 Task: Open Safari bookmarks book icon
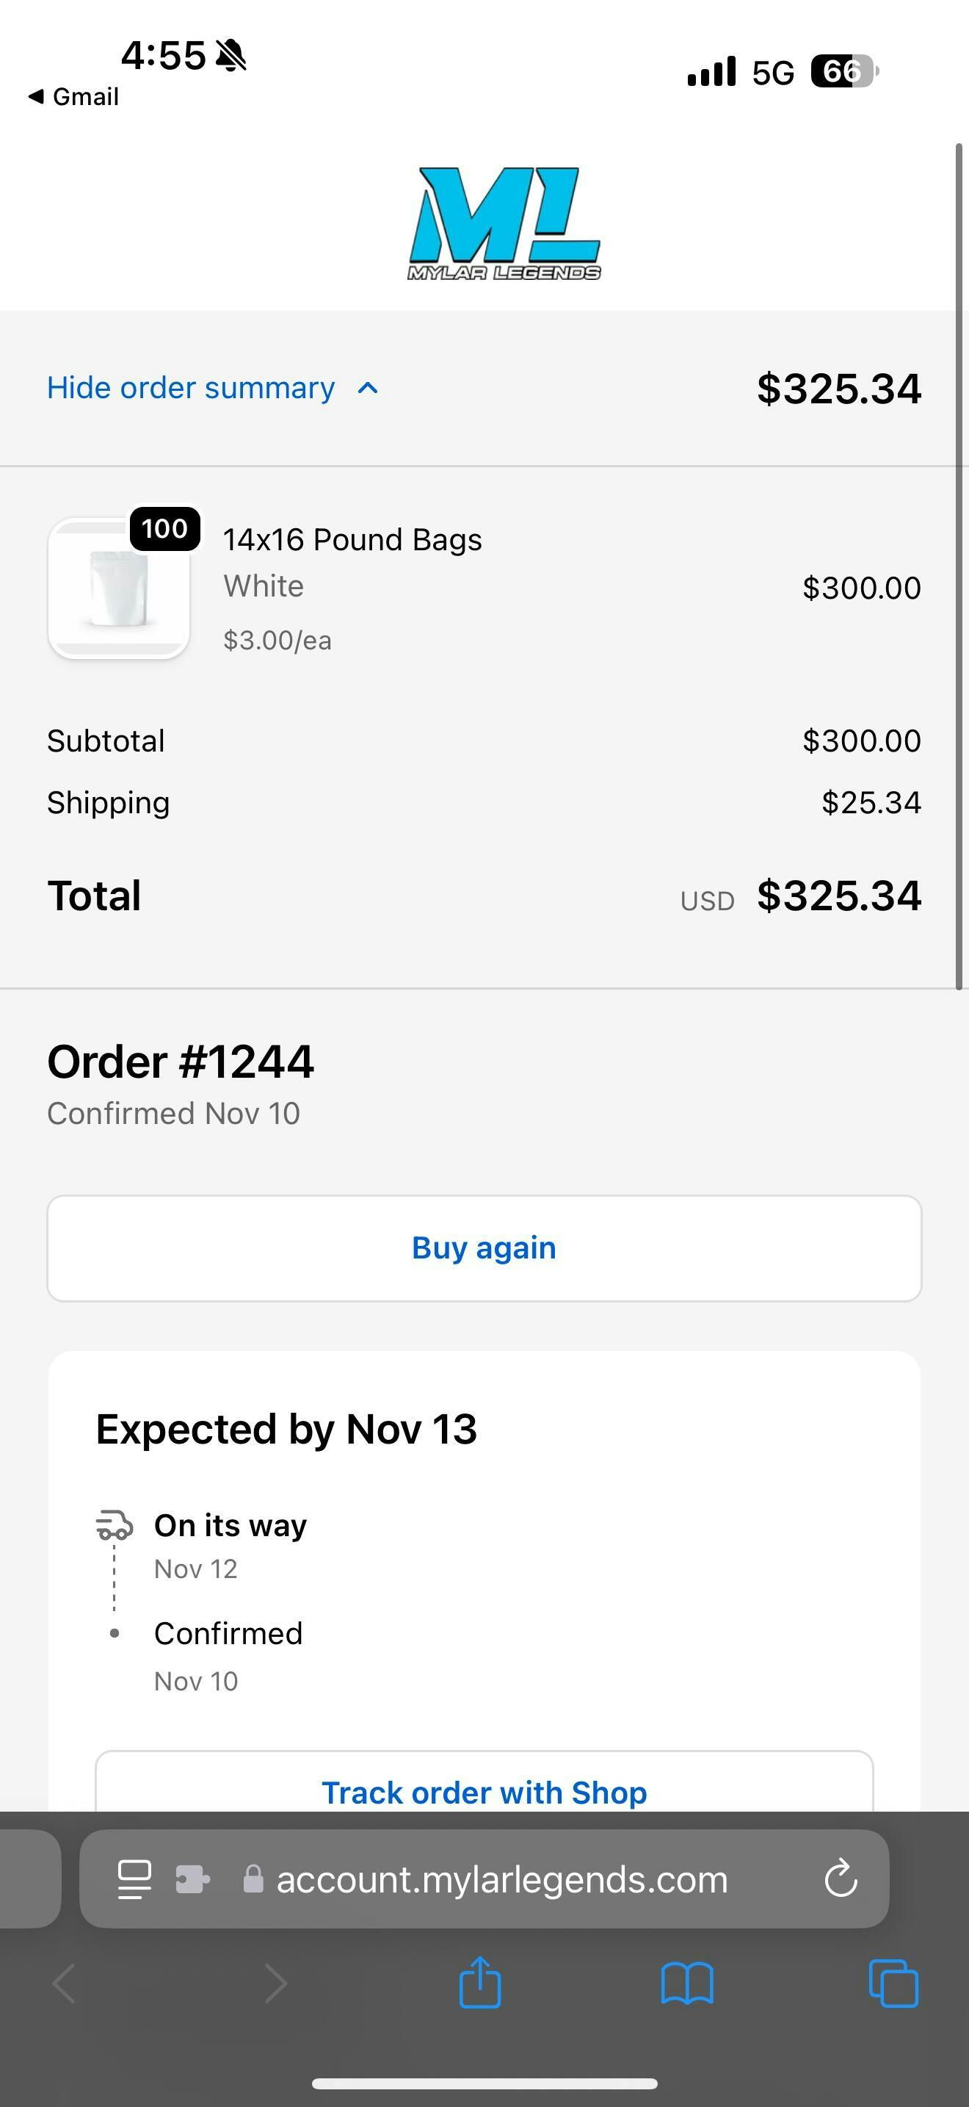point(686,1983)
